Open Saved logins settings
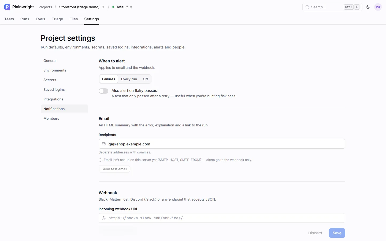Viewport: 386px width, 241px height. [x=64, y=89]
